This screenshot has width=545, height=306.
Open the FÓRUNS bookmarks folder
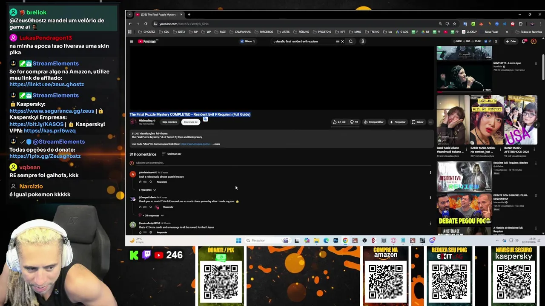coord(301,32)
